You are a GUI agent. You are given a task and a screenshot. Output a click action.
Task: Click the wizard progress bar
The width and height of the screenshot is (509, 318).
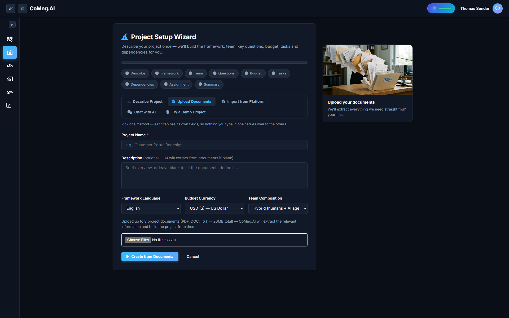click(214, 63)
